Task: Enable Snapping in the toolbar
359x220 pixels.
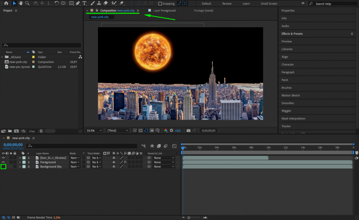Action: coord(160,3)
